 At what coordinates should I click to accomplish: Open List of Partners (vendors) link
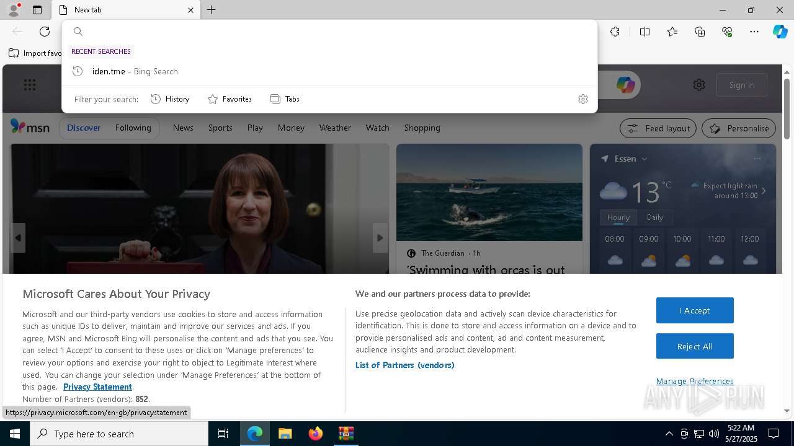coord(404,365)
